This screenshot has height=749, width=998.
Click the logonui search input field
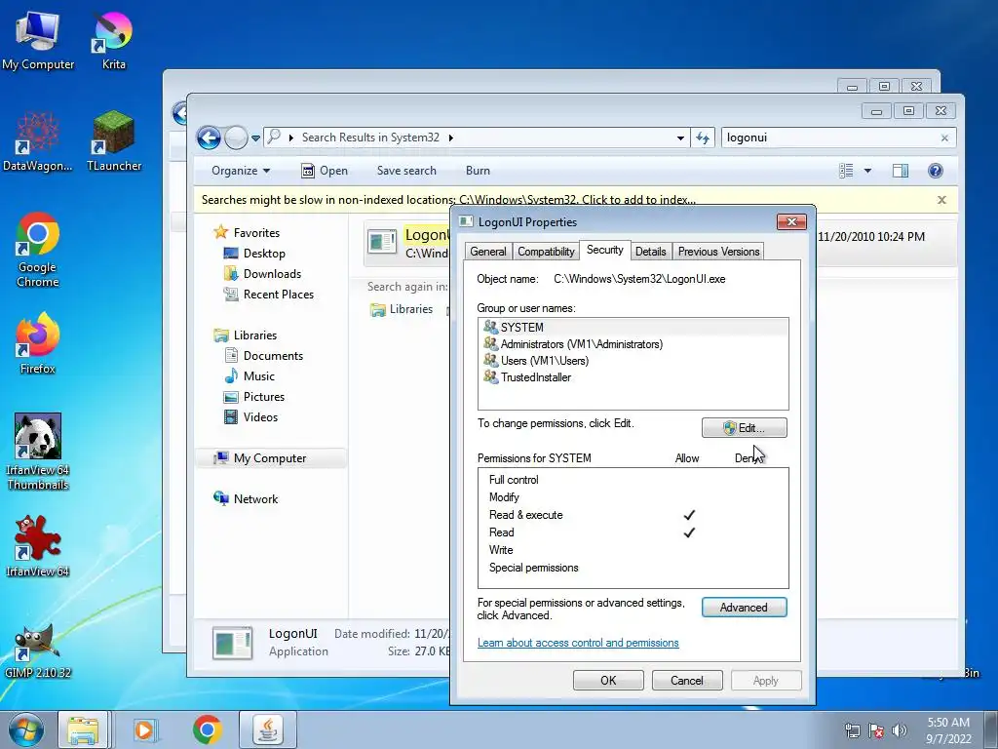pyautogui.click(x=829, y=138)
